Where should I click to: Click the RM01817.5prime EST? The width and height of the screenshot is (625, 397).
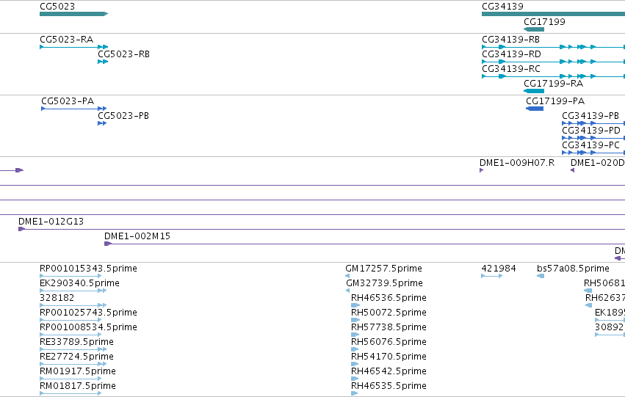pyautogui.click(x=71, y=393)
